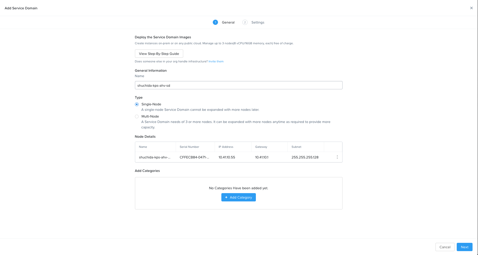Follow the Invite them link
This screenshot has width=478, height=255.
tap(216, 61)
